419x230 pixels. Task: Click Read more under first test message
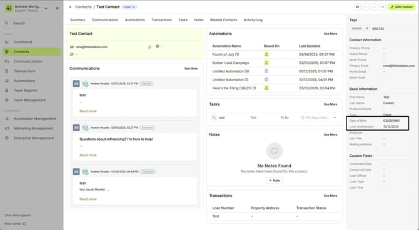(88, 111)
